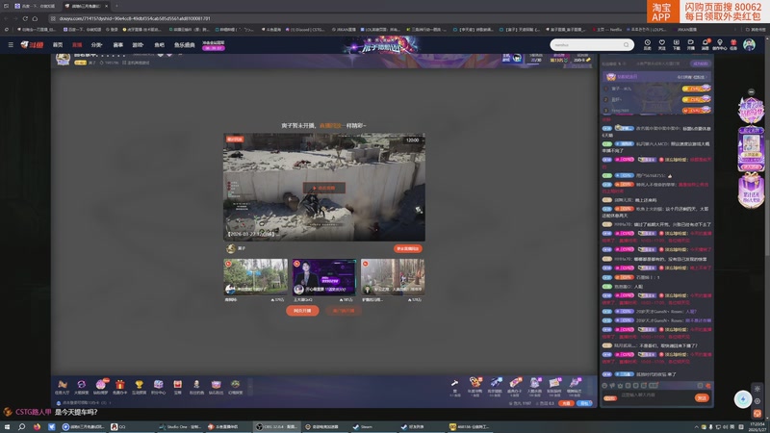Viewport: 770px width, 433px height.
Task: Open the 关注 followed heart icon
Action: click(662, 44)
